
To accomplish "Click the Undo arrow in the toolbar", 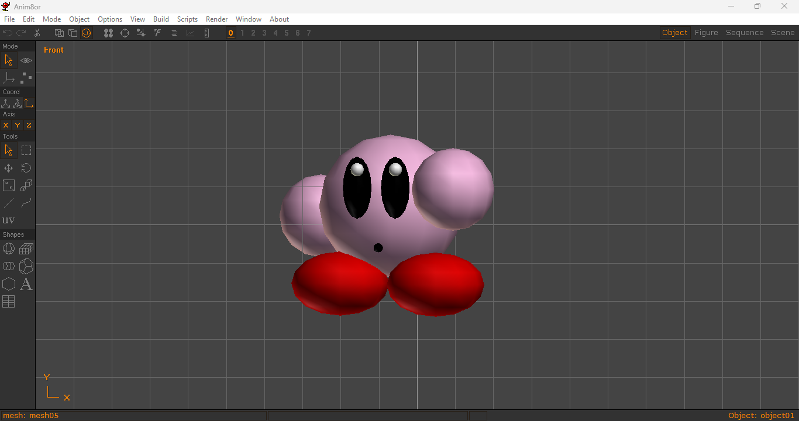I will (8, 33).
